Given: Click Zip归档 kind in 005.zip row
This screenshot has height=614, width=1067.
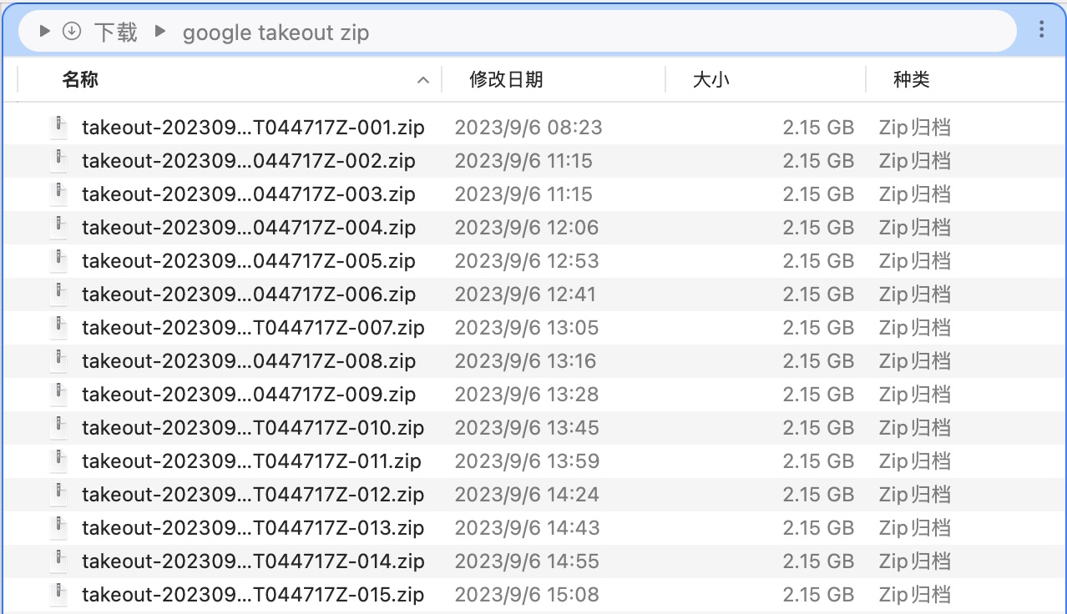Looking at the screenshot, I should pos(914,261).
